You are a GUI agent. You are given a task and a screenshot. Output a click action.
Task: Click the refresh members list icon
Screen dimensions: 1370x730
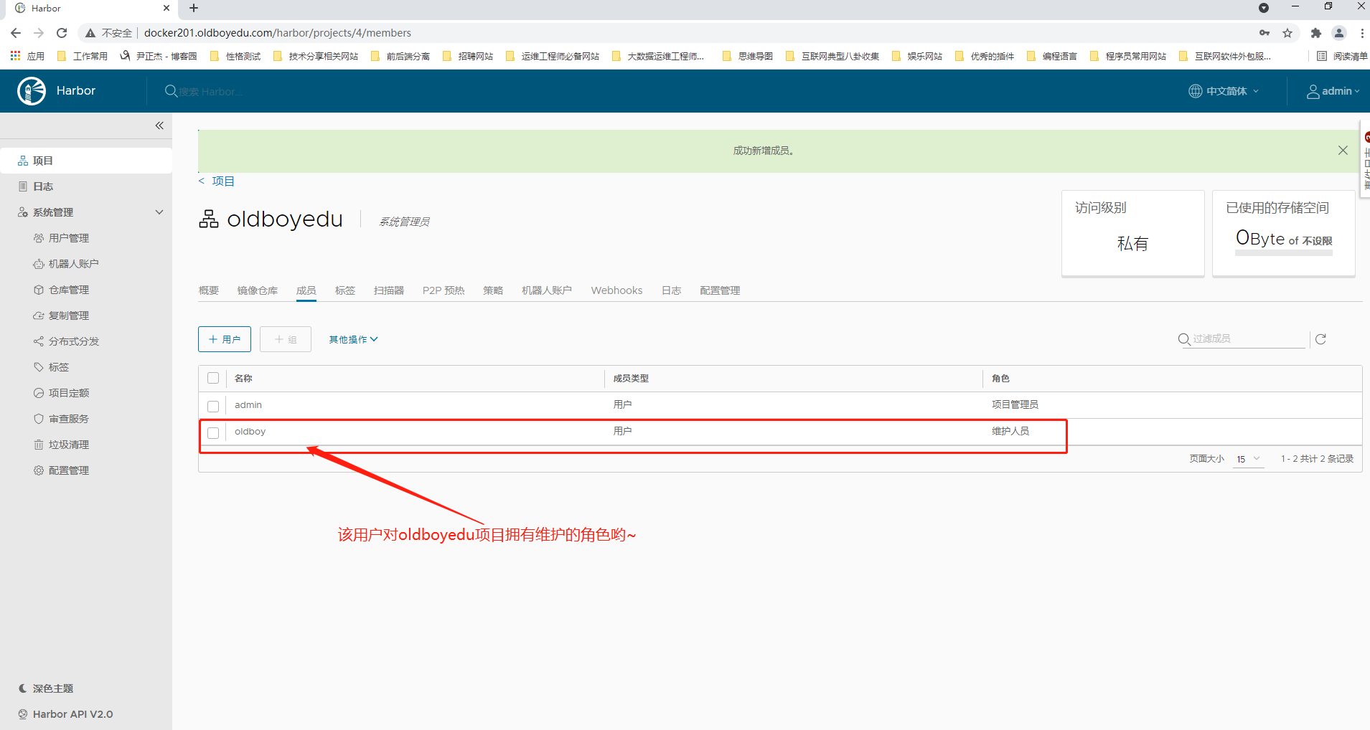tap(1320, 339)
